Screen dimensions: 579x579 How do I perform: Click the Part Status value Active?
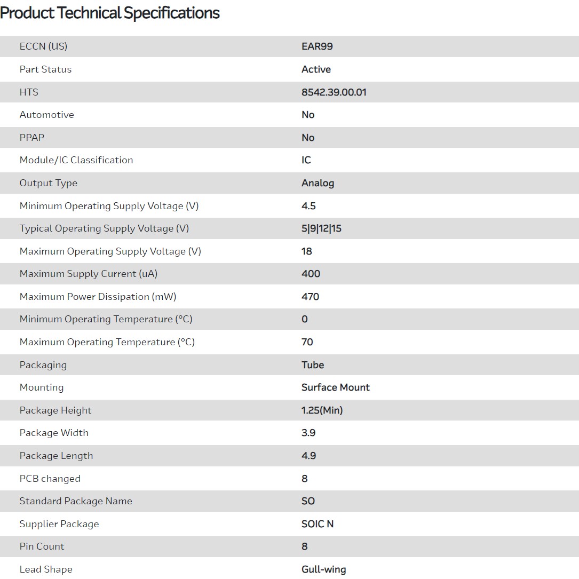[x=316, y=69]
